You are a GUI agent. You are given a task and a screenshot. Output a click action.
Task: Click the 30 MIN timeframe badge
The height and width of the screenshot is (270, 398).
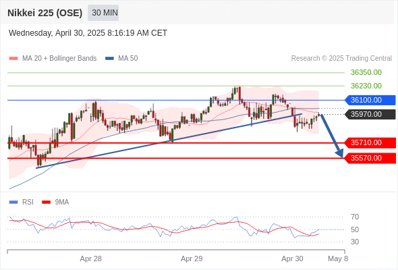(x=103, y=13)
